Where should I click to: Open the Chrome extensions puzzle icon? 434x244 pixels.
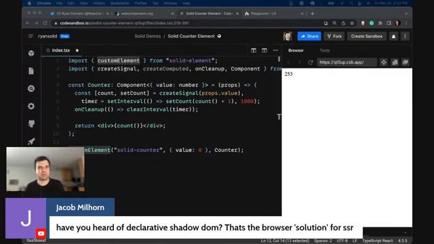380,23
